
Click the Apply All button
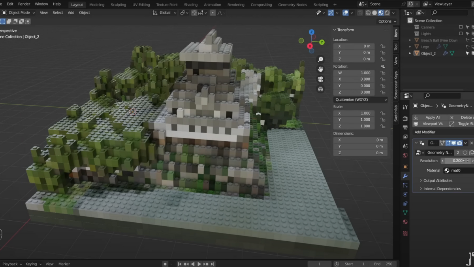429,117
